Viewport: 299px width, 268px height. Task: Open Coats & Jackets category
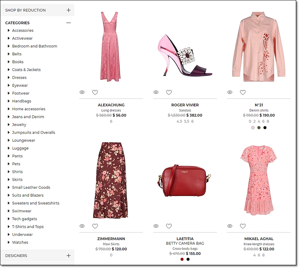point(26,70)
